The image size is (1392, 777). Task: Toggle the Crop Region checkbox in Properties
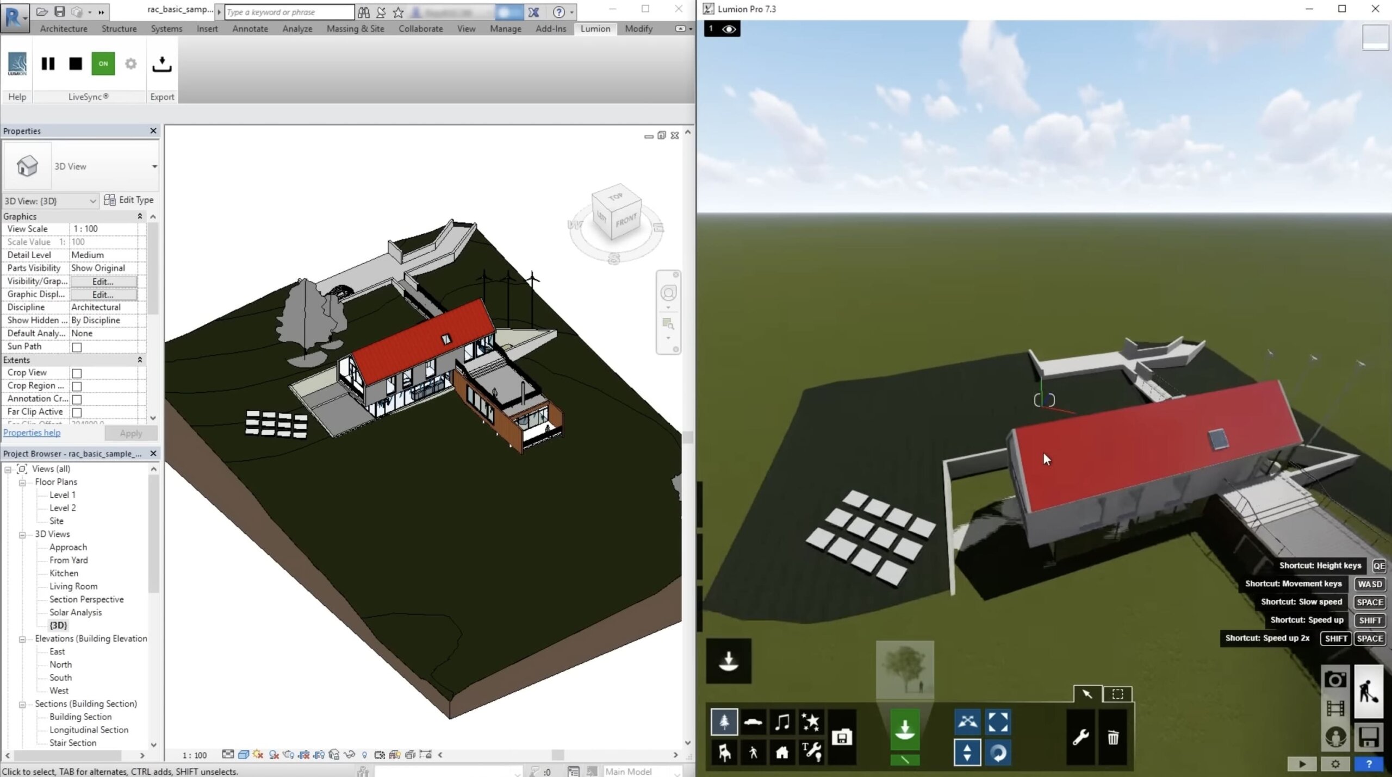pyautogui.click(x=77, y=385)
